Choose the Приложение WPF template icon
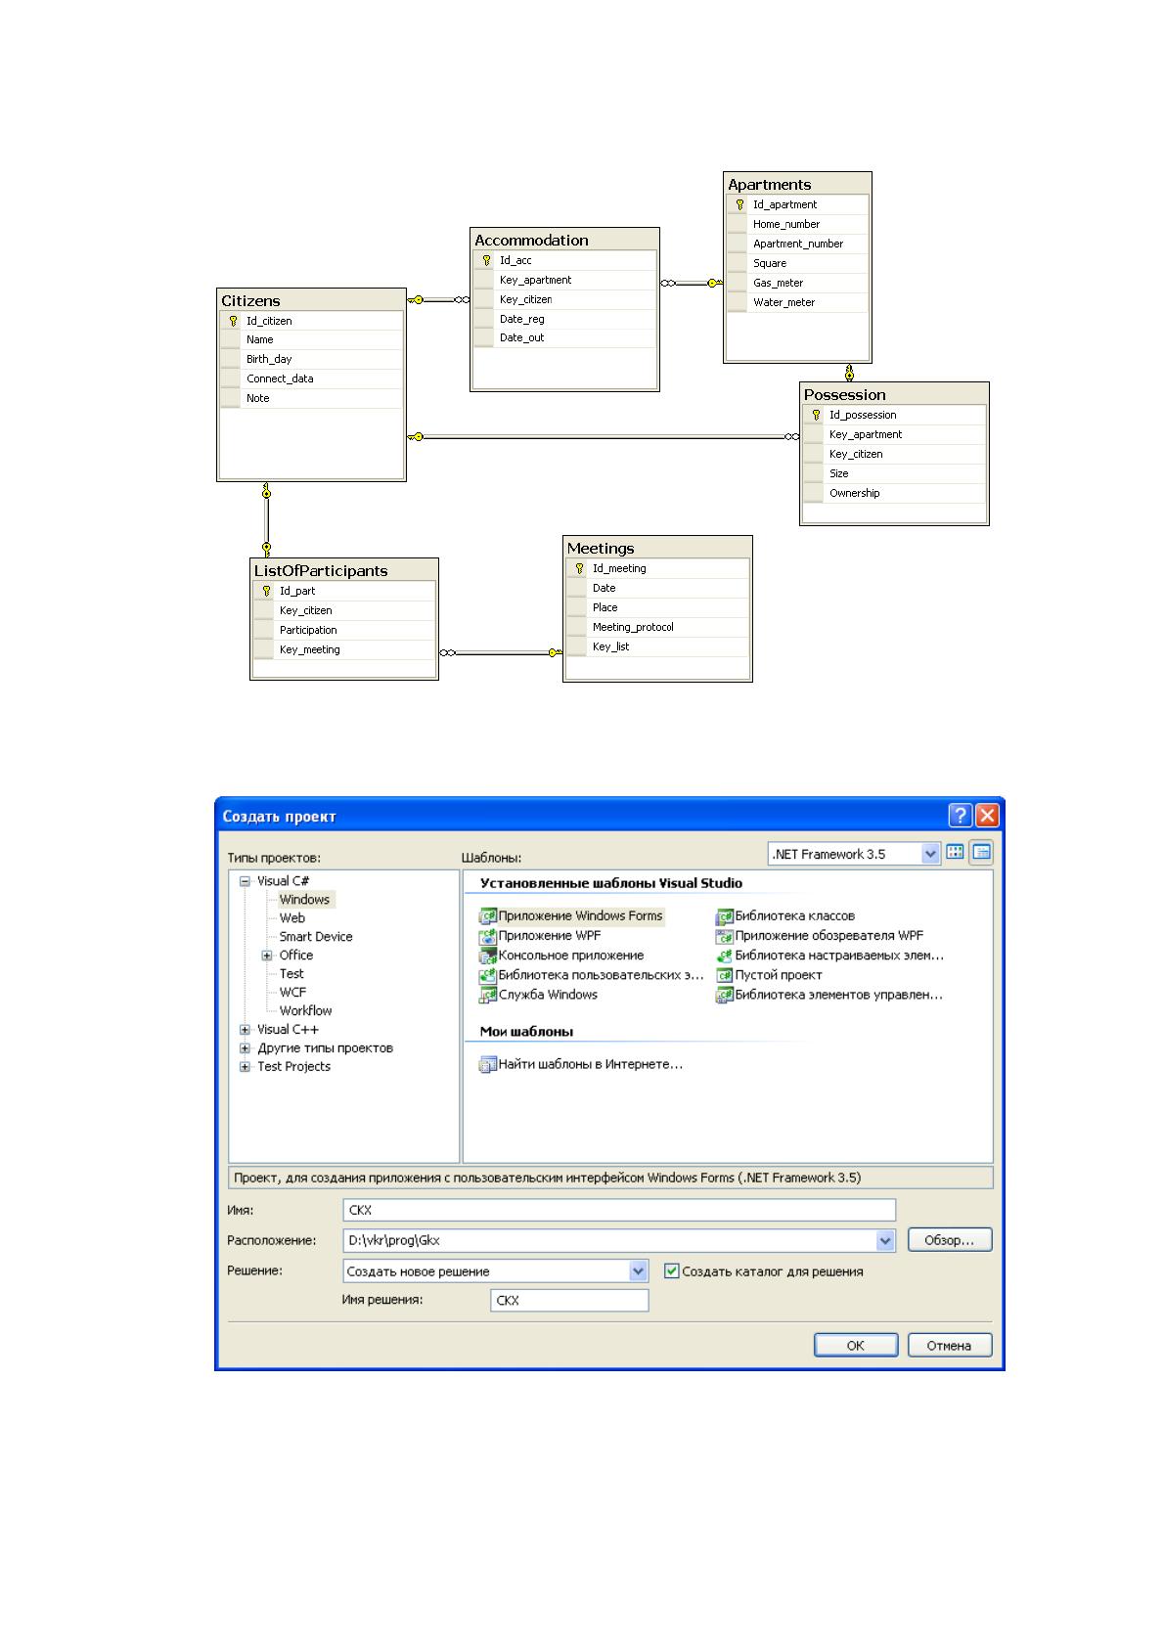Screen dimensions: 1164x1647 tap(487, 936)
